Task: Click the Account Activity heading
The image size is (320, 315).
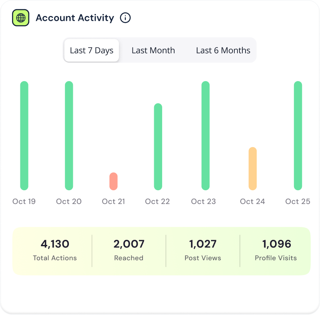Action: click(x=75, y=18)
